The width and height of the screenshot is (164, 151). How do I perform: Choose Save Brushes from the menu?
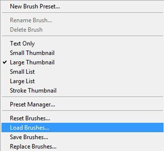(29, 137)
